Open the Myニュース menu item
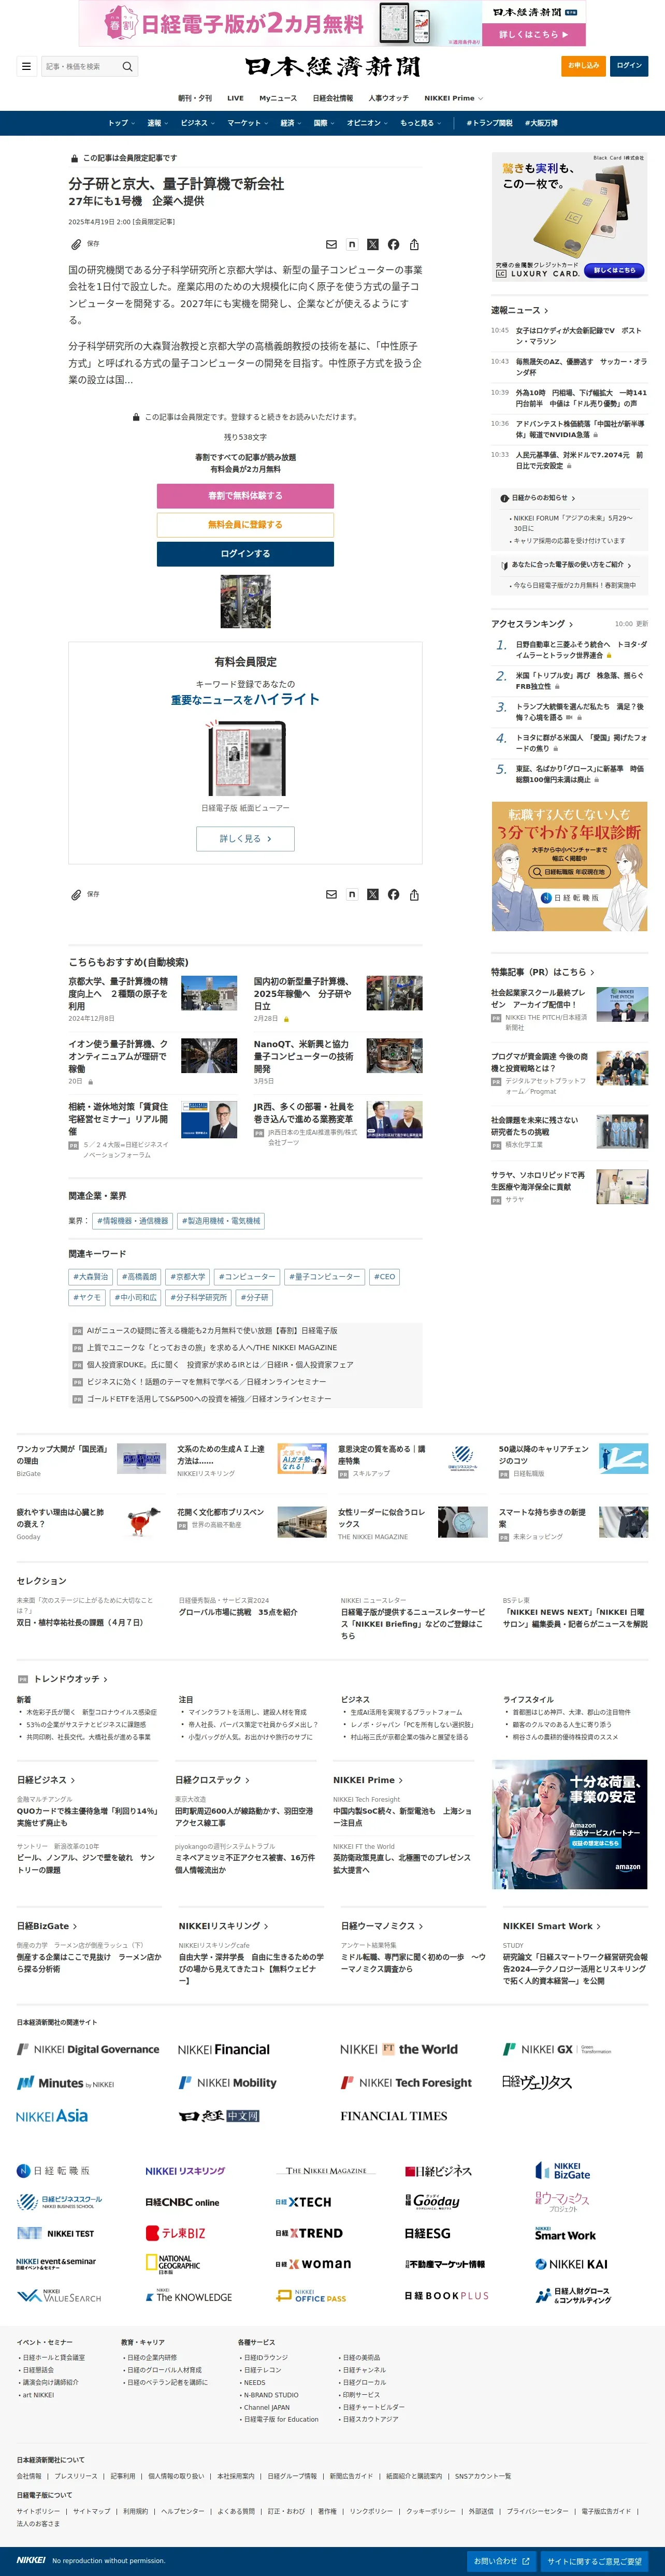Image resolution: width=665 pixels, height=2576 pixels. pos(278,98)
